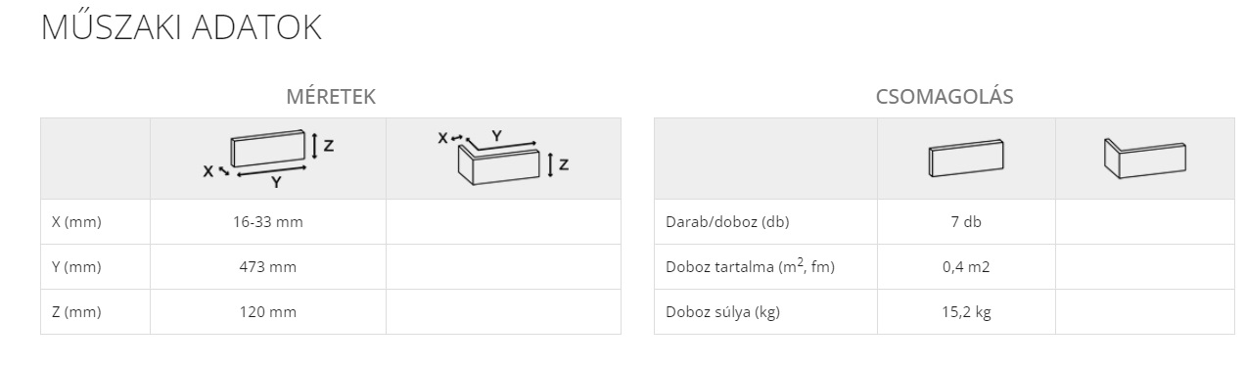
Task: Select the Z (mm) row label
Action: click(x=76, y=312)
